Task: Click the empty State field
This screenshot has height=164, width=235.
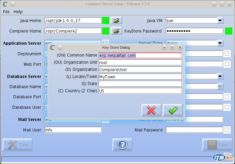Action: pos(140,84)
